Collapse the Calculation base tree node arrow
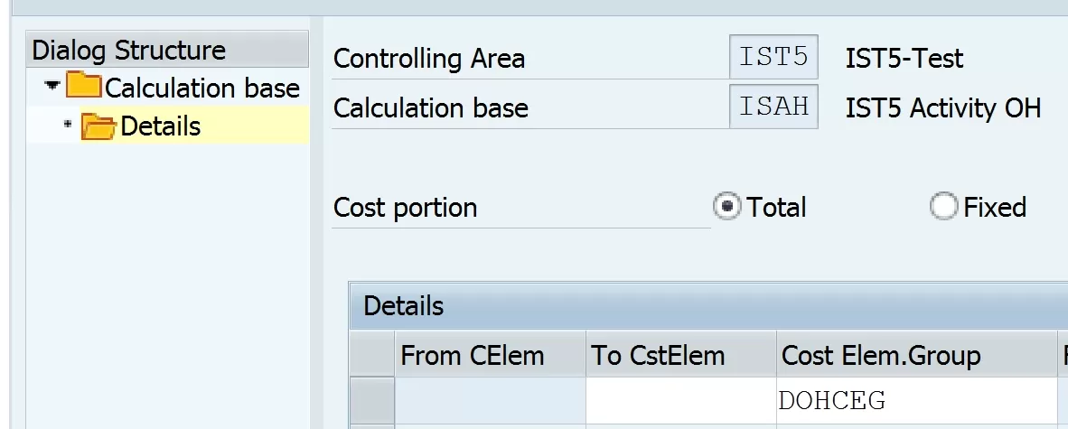The height and width of the screenshot is (429, 1068). [x=52, y=87]
